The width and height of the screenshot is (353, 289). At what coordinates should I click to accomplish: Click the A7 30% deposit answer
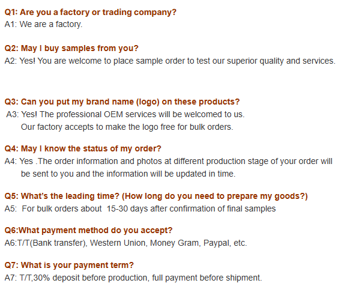click(x=133, y=278)
